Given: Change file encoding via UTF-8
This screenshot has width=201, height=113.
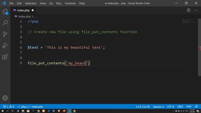Looking at the screenshot, I should [x=171, y=107].
